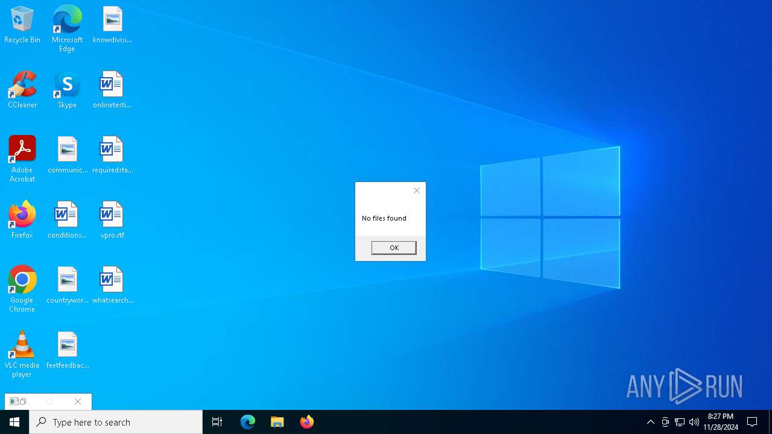Select the conditions... Word document
This screenshot has width=772, height=434.
pos(67,220)
